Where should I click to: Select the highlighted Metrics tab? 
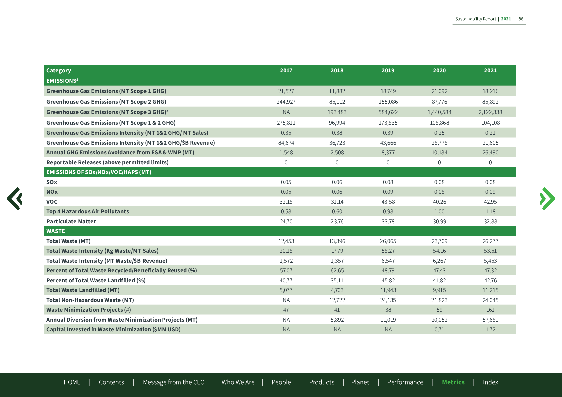(x=453, y=382)
